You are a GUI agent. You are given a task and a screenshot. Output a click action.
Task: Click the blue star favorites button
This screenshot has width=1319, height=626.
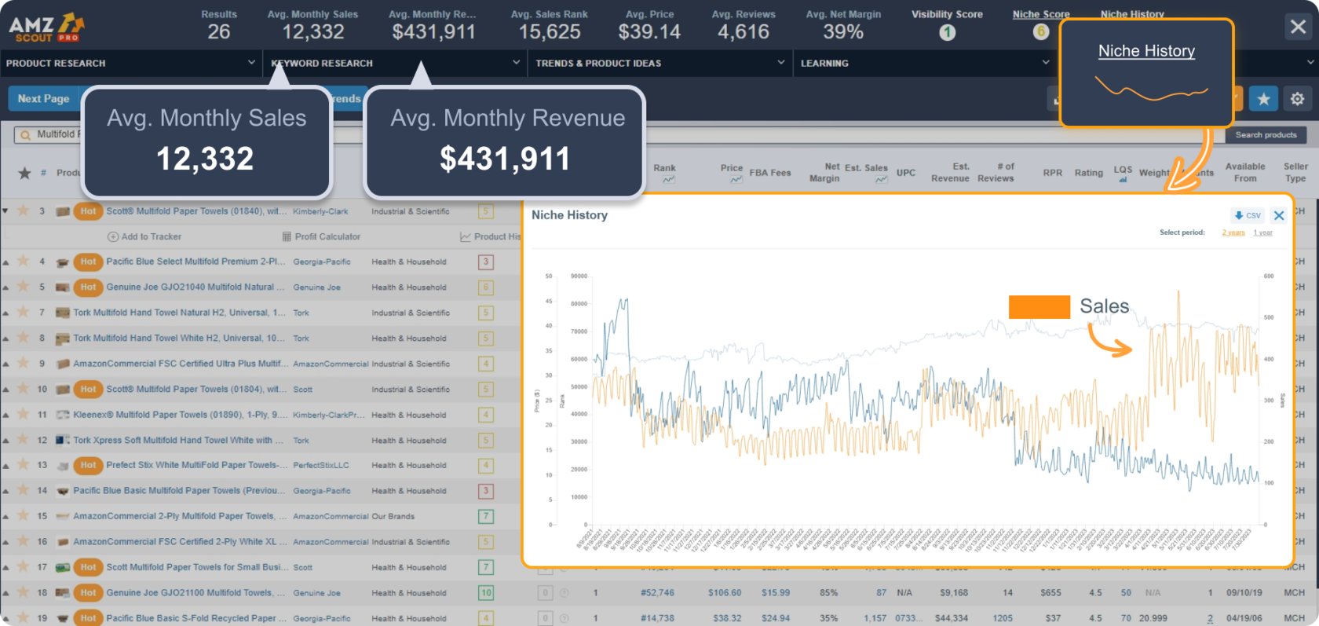click(1263, 99)
